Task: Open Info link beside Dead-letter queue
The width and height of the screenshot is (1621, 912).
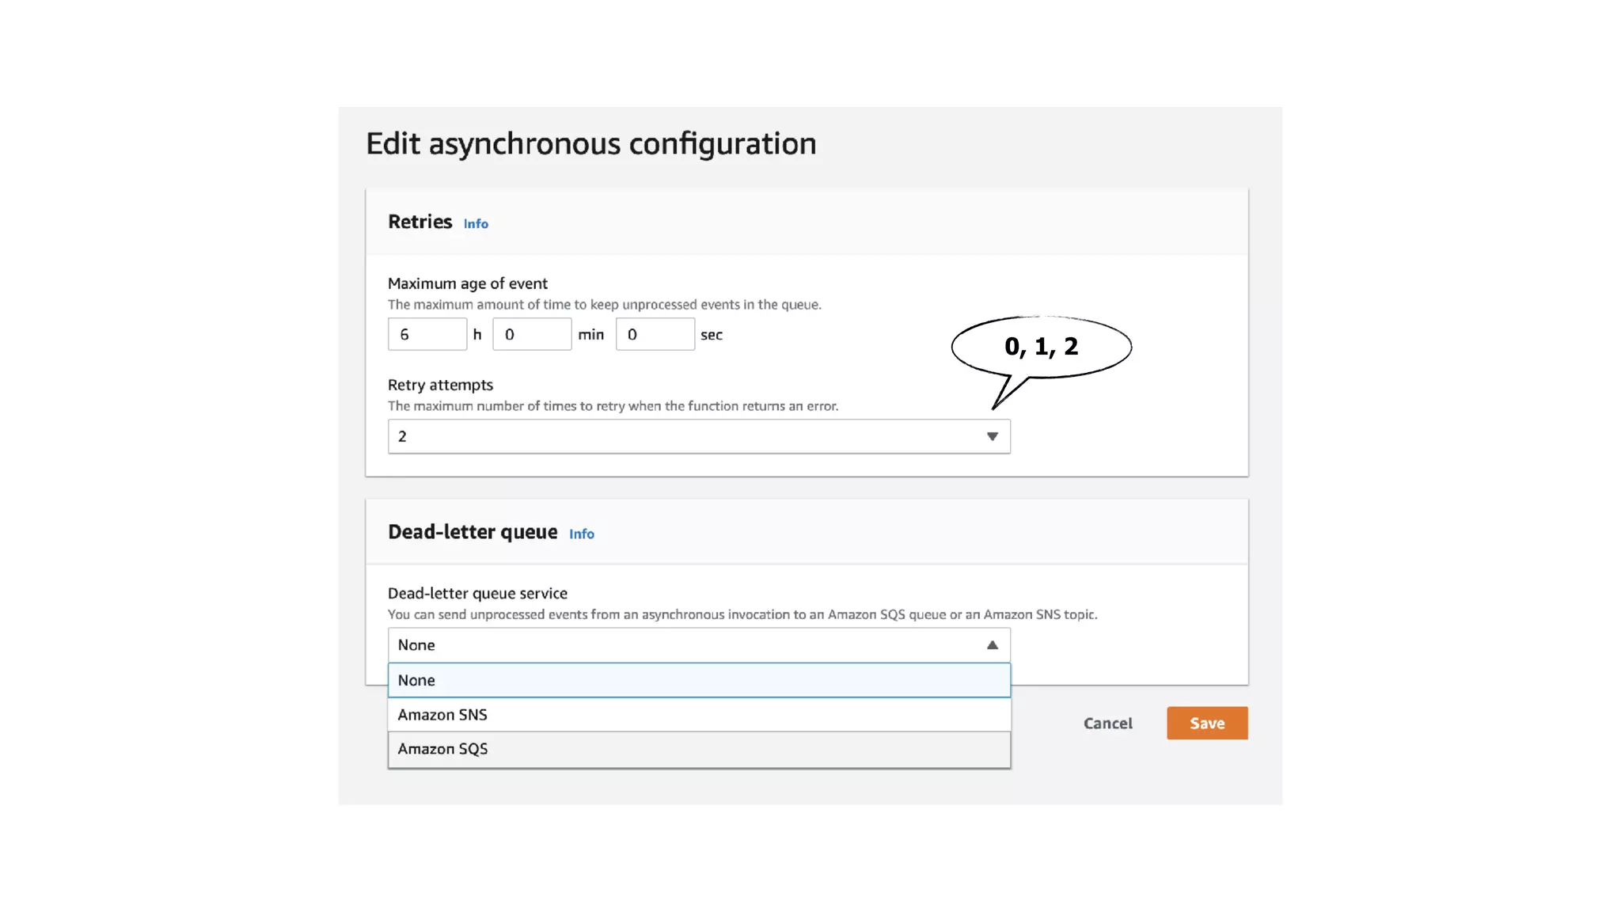Action: 581,534
